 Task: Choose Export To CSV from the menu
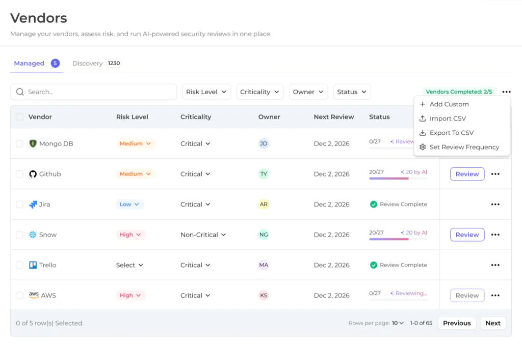point(451,133)
